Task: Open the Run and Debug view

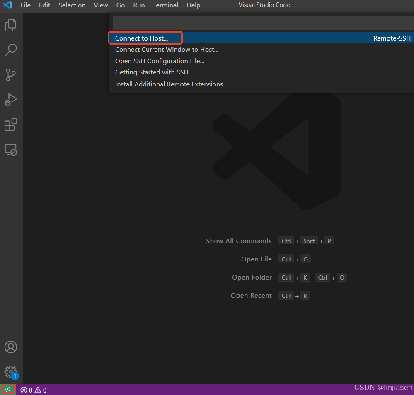Action: point(11,100)
